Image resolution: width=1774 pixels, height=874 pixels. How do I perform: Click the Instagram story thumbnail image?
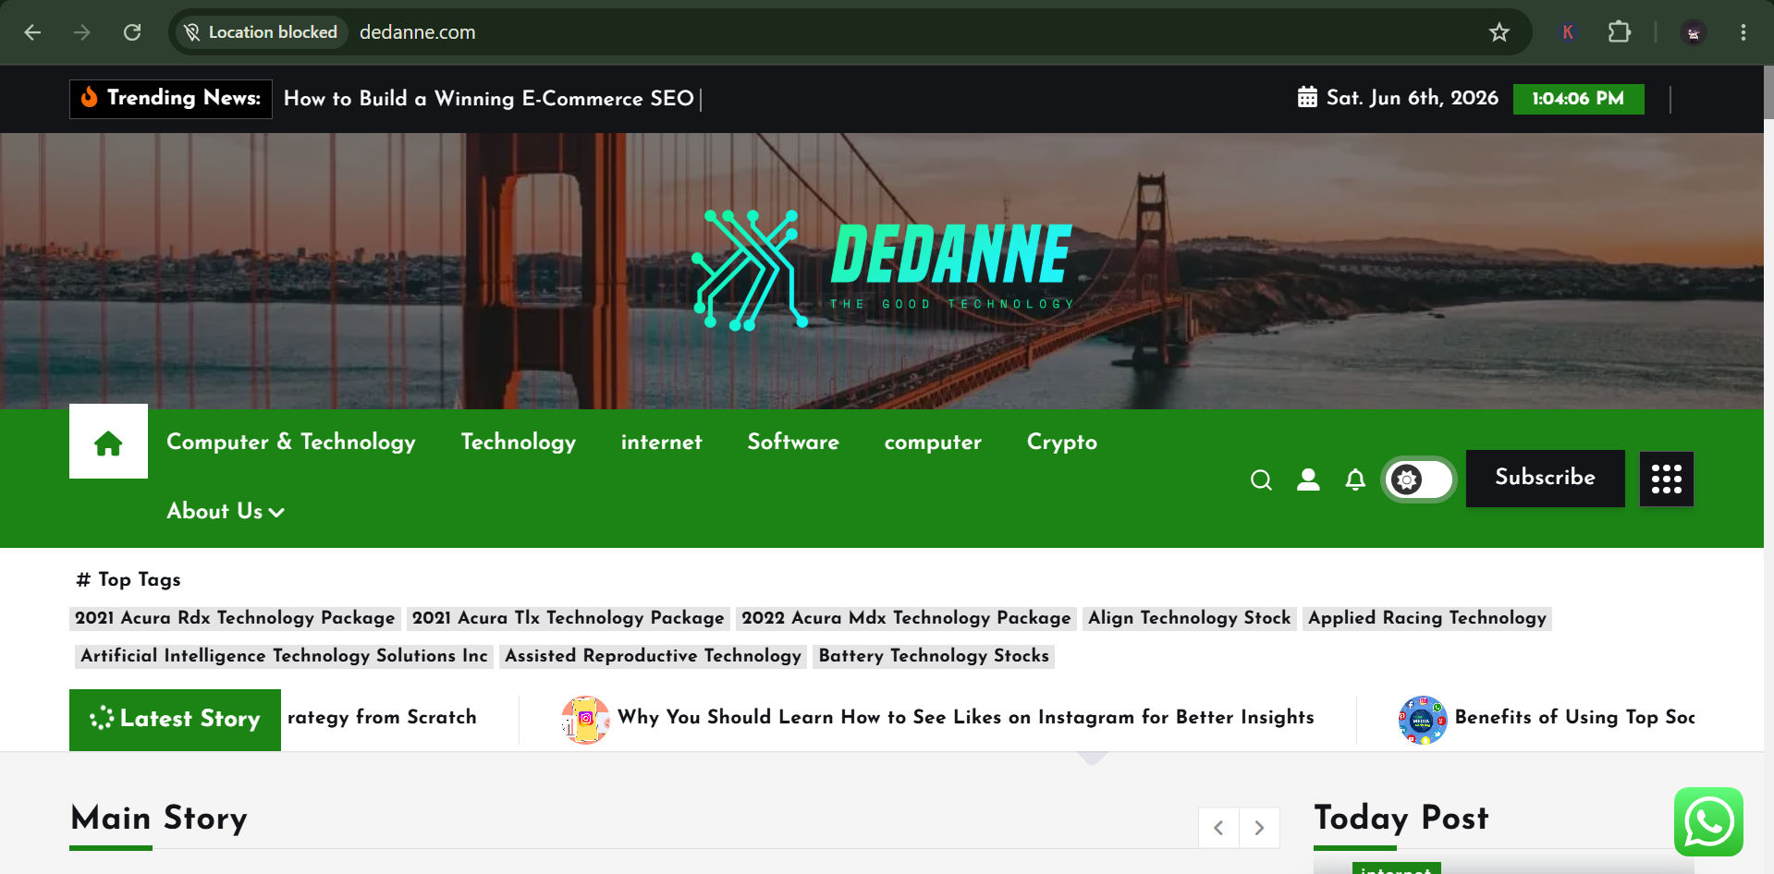coord(585,720)
